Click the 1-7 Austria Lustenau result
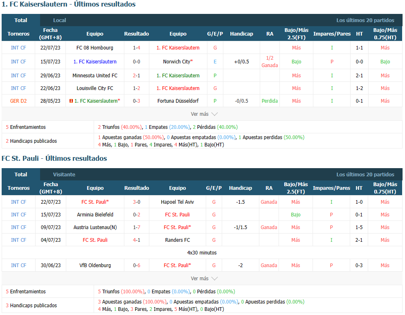Viewport: 405px width, 315px height. point(137,227)
